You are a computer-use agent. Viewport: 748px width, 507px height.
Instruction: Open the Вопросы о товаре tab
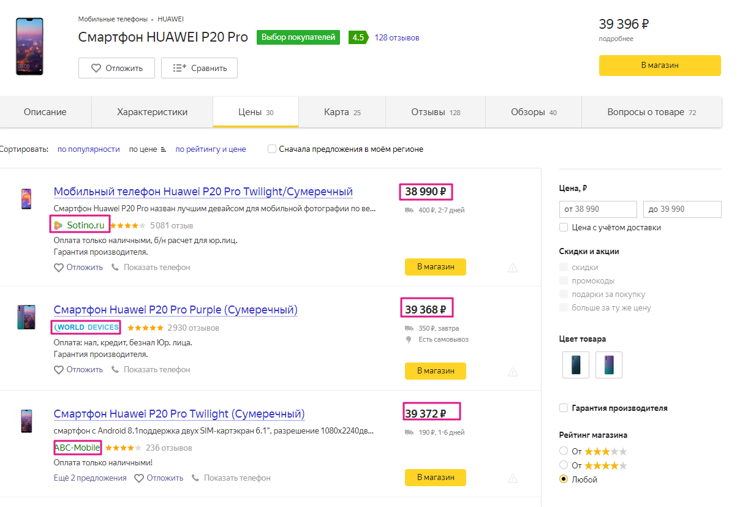tap(652, 112)
